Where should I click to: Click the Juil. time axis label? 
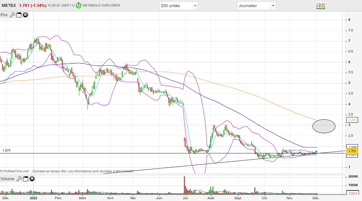[186, 198]
